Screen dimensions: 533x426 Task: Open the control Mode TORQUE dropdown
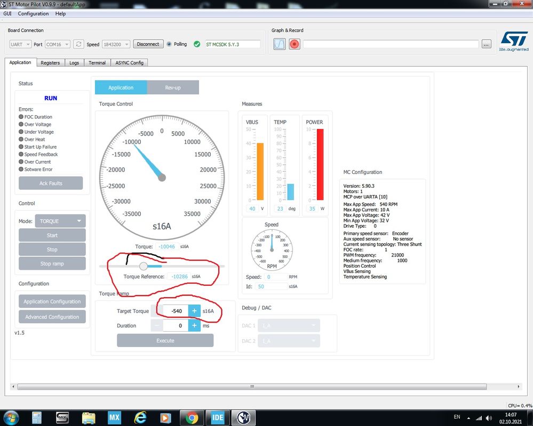coord(60,221)
